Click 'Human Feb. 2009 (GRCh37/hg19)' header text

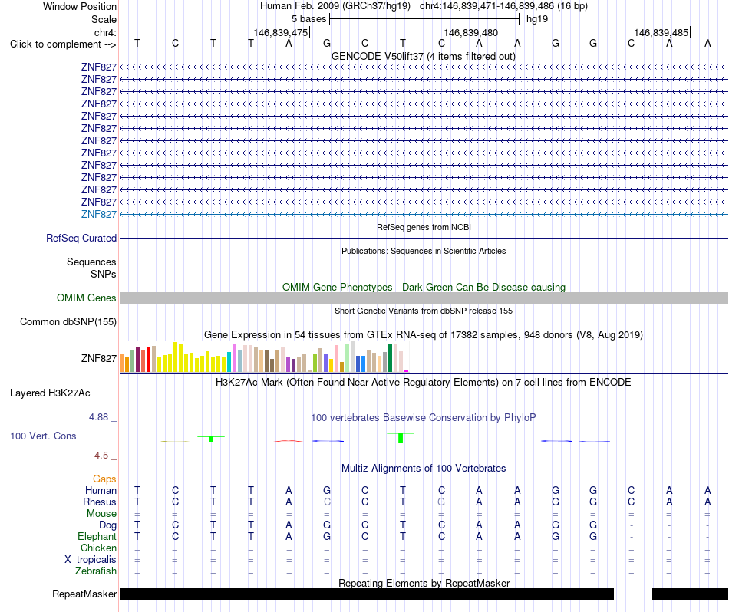point(335,6)
